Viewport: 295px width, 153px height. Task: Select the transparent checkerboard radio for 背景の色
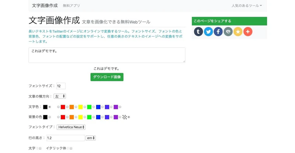pyautogui.click(x=129, y=117)
